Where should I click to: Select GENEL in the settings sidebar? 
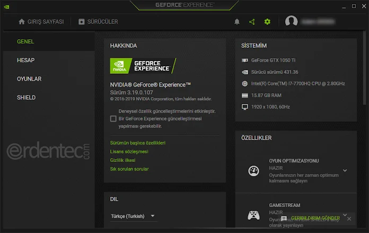49,42
